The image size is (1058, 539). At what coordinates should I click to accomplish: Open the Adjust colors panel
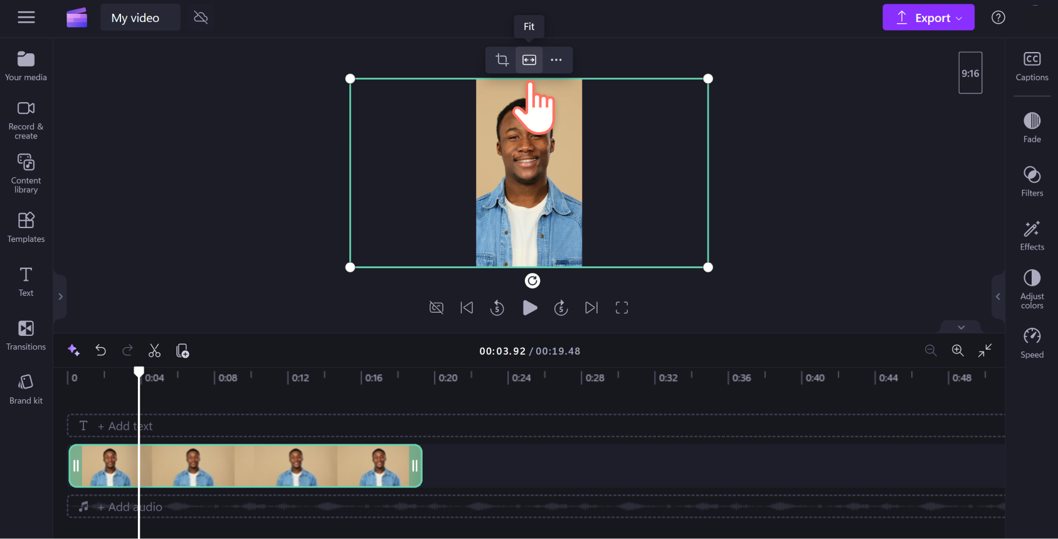(1032, 289)
